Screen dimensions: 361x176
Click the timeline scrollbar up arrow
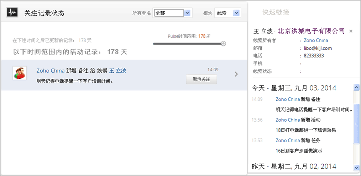(x=356, y=87)
